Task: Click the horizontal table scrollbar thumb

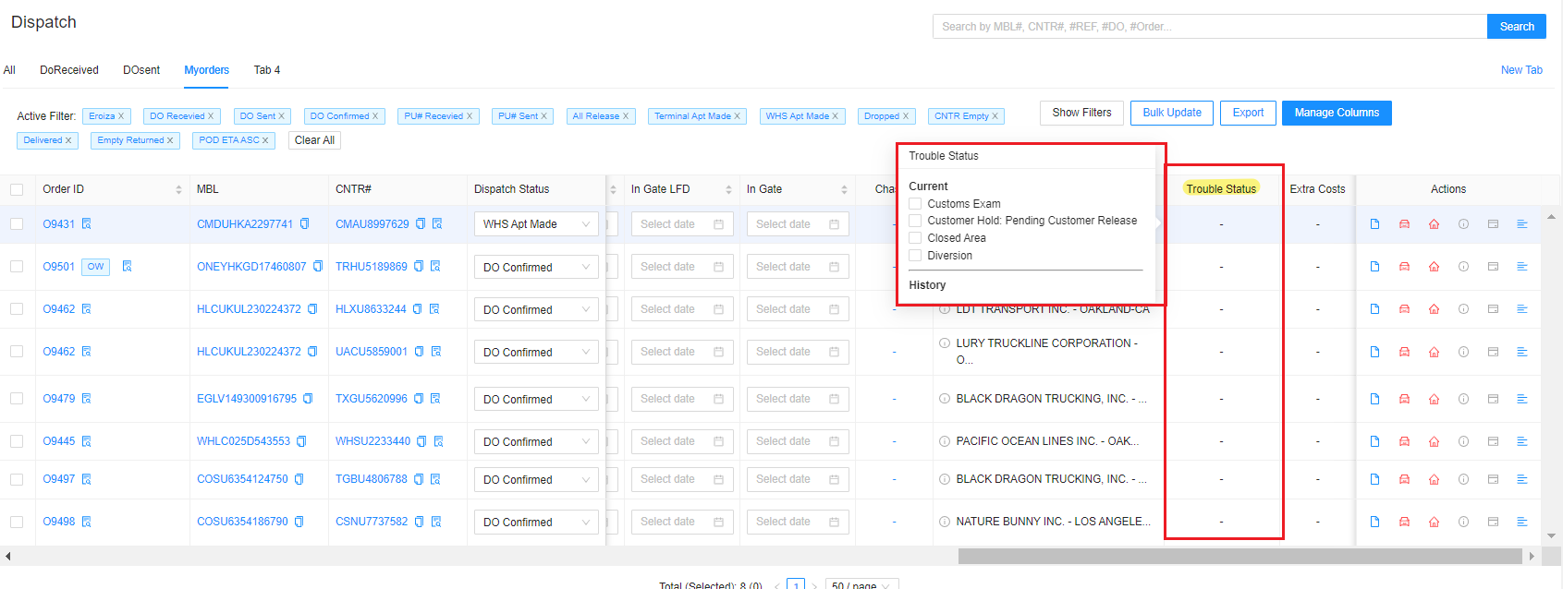Action: 1239,556
